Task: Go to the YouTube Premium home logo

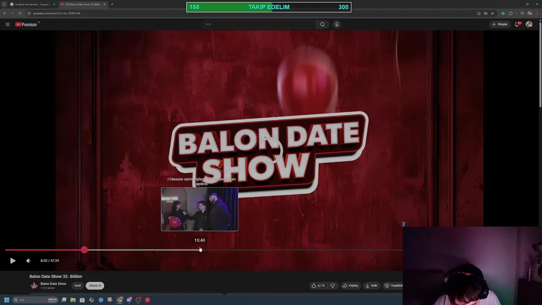Action: 26,25
